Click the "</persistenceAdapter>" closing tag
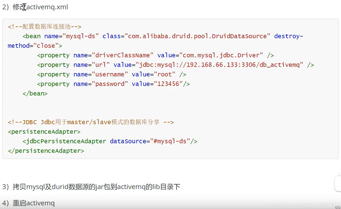The image size is (341, 209). tap(46, 151)
